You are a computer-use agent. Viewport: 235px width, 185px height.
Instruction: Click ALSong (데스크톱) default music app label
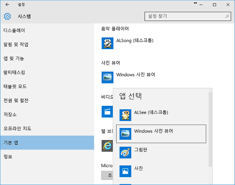(135, 40)
